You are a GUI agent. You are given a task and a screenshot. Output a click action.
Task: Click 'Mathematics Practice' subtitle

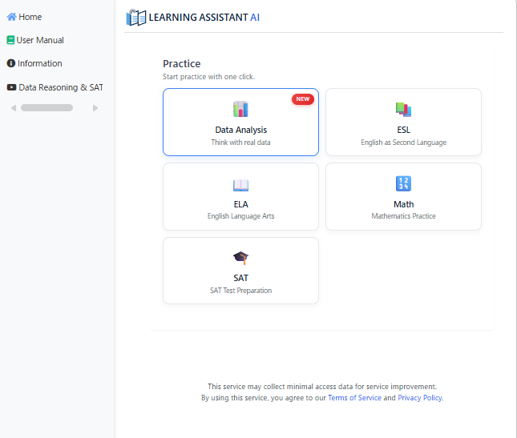tap(403, 216)
